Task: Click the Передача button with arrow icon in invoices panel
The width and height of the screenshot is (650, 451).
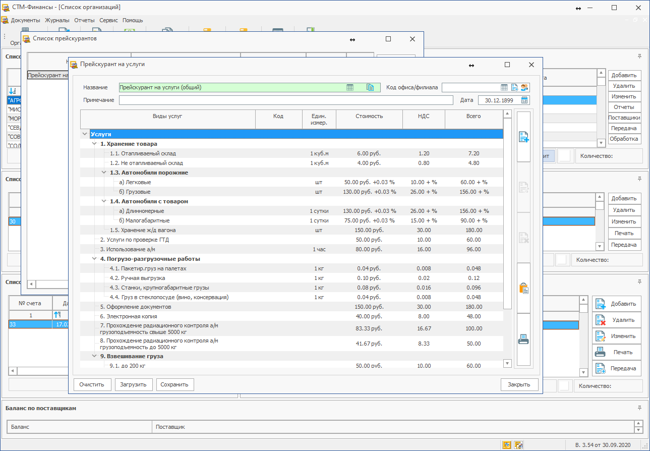Action: [x=616, y=368]
